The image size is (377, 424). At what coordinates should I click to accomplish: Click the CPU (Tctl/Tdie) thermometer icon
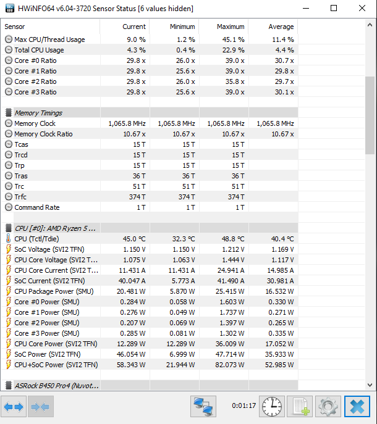[x=8, y=239]
